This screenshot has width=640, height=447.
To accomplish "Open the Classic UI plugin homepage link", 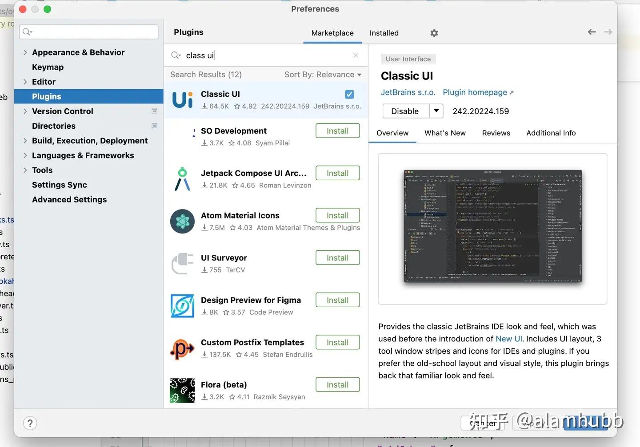I will click(475, 92).
